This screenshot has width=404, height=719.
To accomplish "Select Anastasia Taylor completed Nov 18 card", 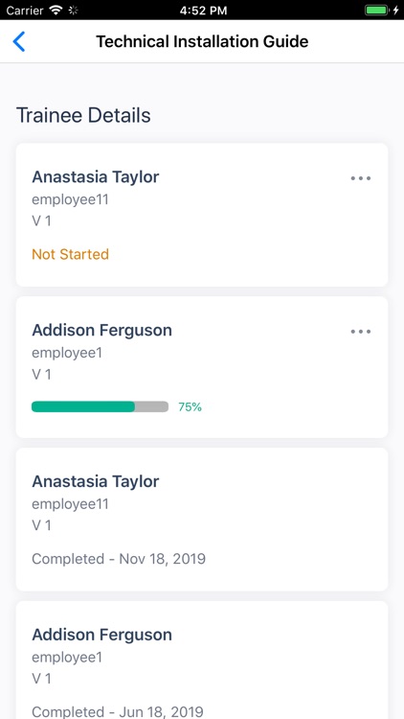I will pos(202,519).
